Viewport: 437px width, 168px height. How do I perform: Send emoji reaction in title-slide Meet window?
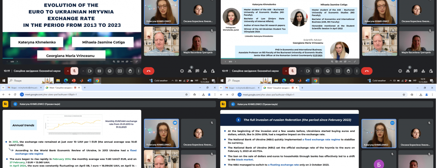click(x=109, y=71)
